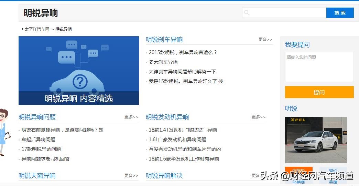This screenshot has height=186, width=359.
Task: Open '18款1.4T发动机“哒哒哒”异响' question
Action: [183, 130]
